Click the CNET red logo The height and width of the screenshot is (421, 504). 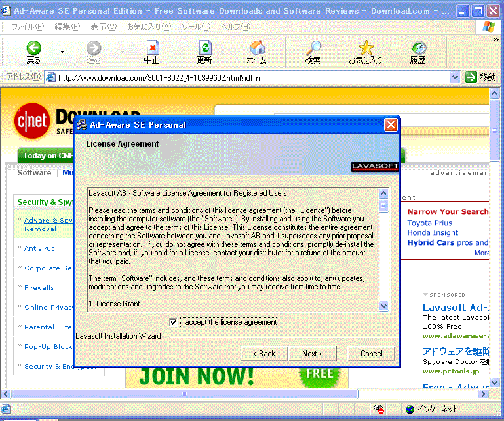coord(32,120)
